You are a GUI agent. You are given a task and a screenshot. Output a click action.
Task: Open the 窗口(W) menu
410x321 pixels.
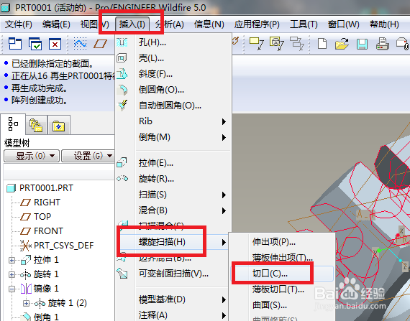pyautogui.click(x=344, y=24)
